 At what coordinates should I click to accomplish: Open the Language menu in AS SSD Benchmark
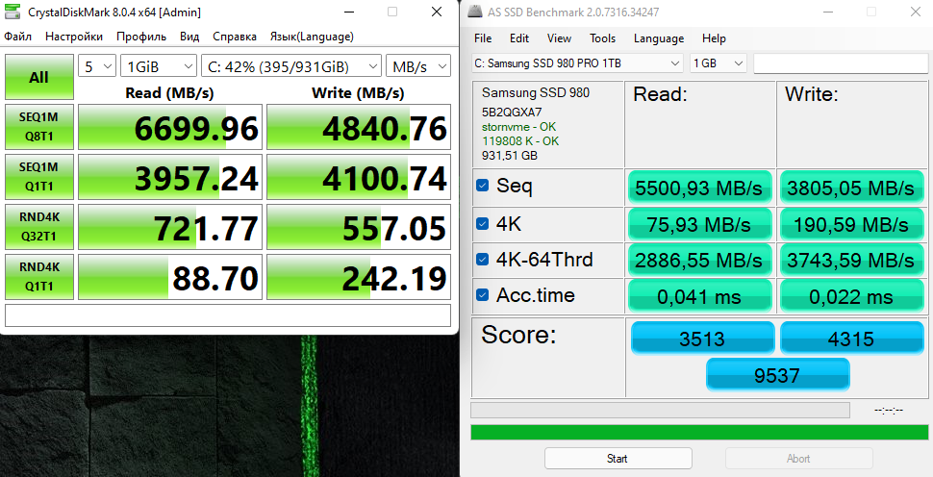[x=659, y=38]
